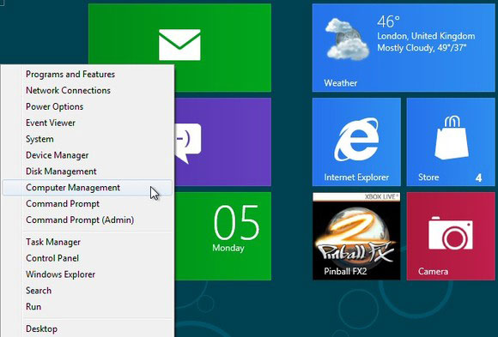The image size is (498, 337).
Task: Launch Windows Explorer from menu
Action: tap(88, 274)
